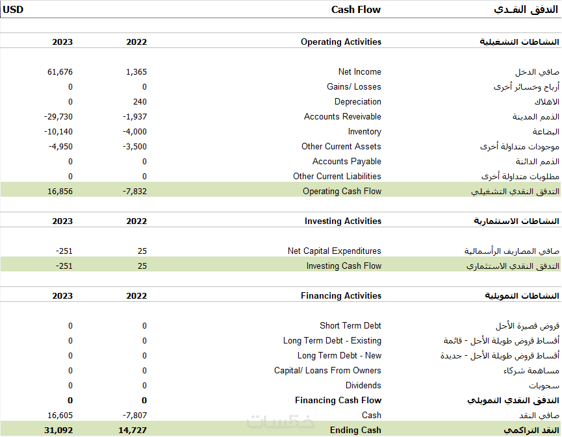Select the Gains/ Losses label

[x=353, y=86]
